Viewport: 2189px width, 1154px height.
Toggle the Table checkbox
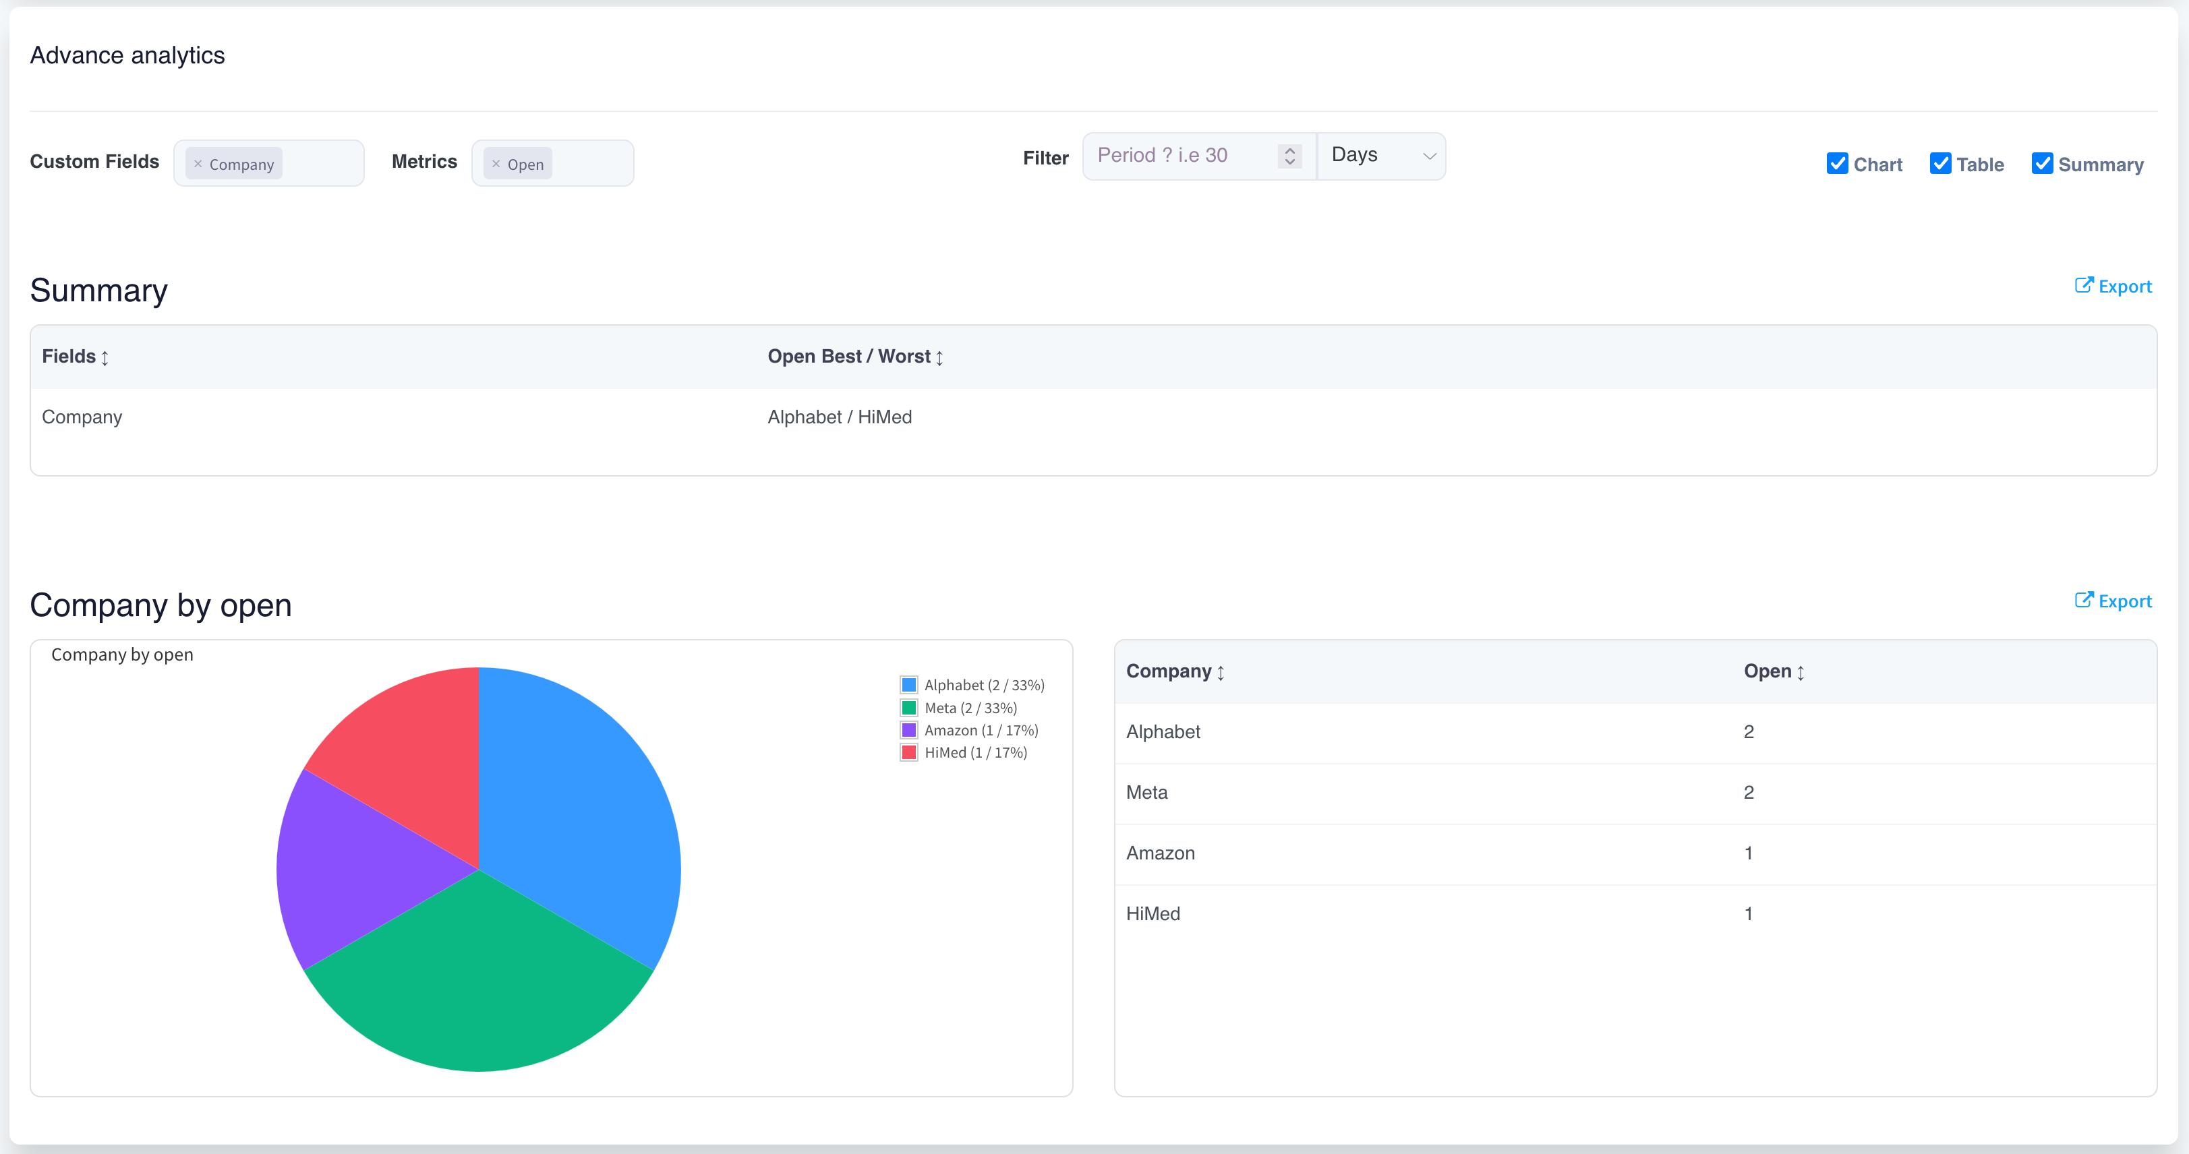pos(1940,164)
